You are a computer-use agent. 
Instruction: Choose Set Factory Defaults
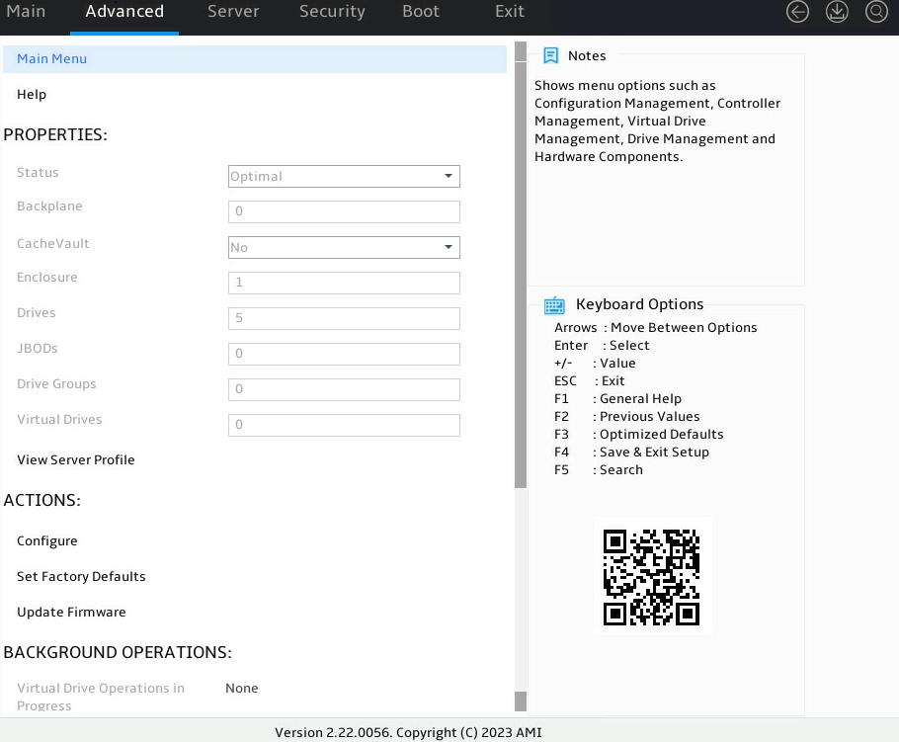[81, 577]
